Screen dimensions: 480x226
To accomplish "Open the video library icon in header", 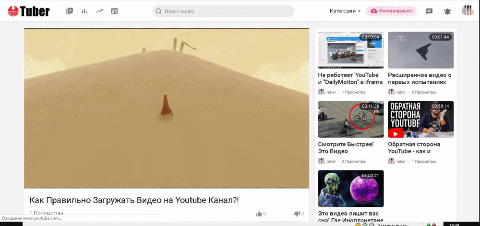I will [x=70, y=11].
